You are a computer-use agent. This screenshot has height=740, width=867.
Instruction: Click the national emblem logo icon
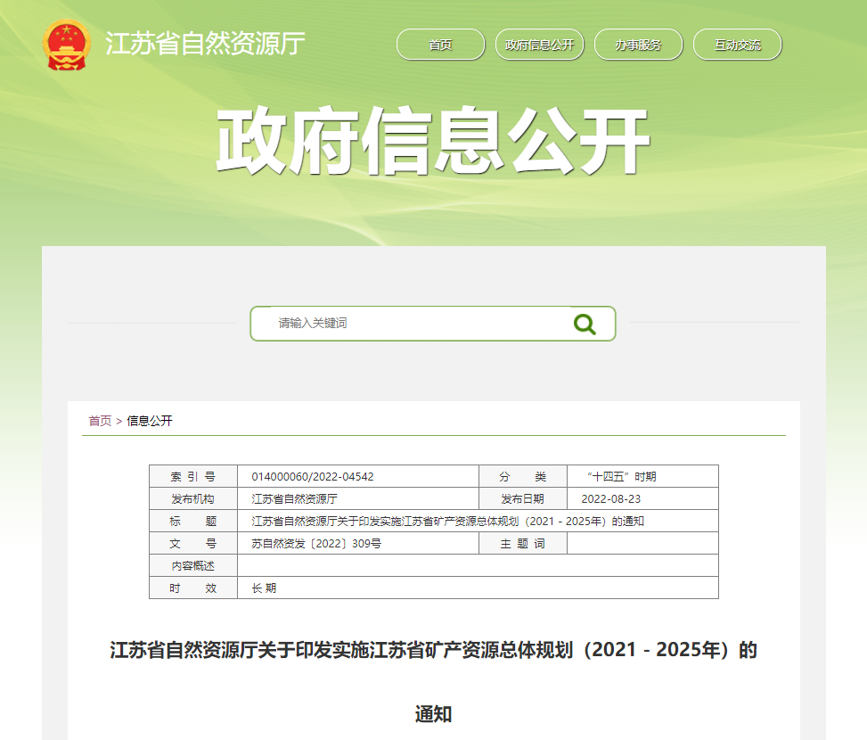tap(65, 44)
